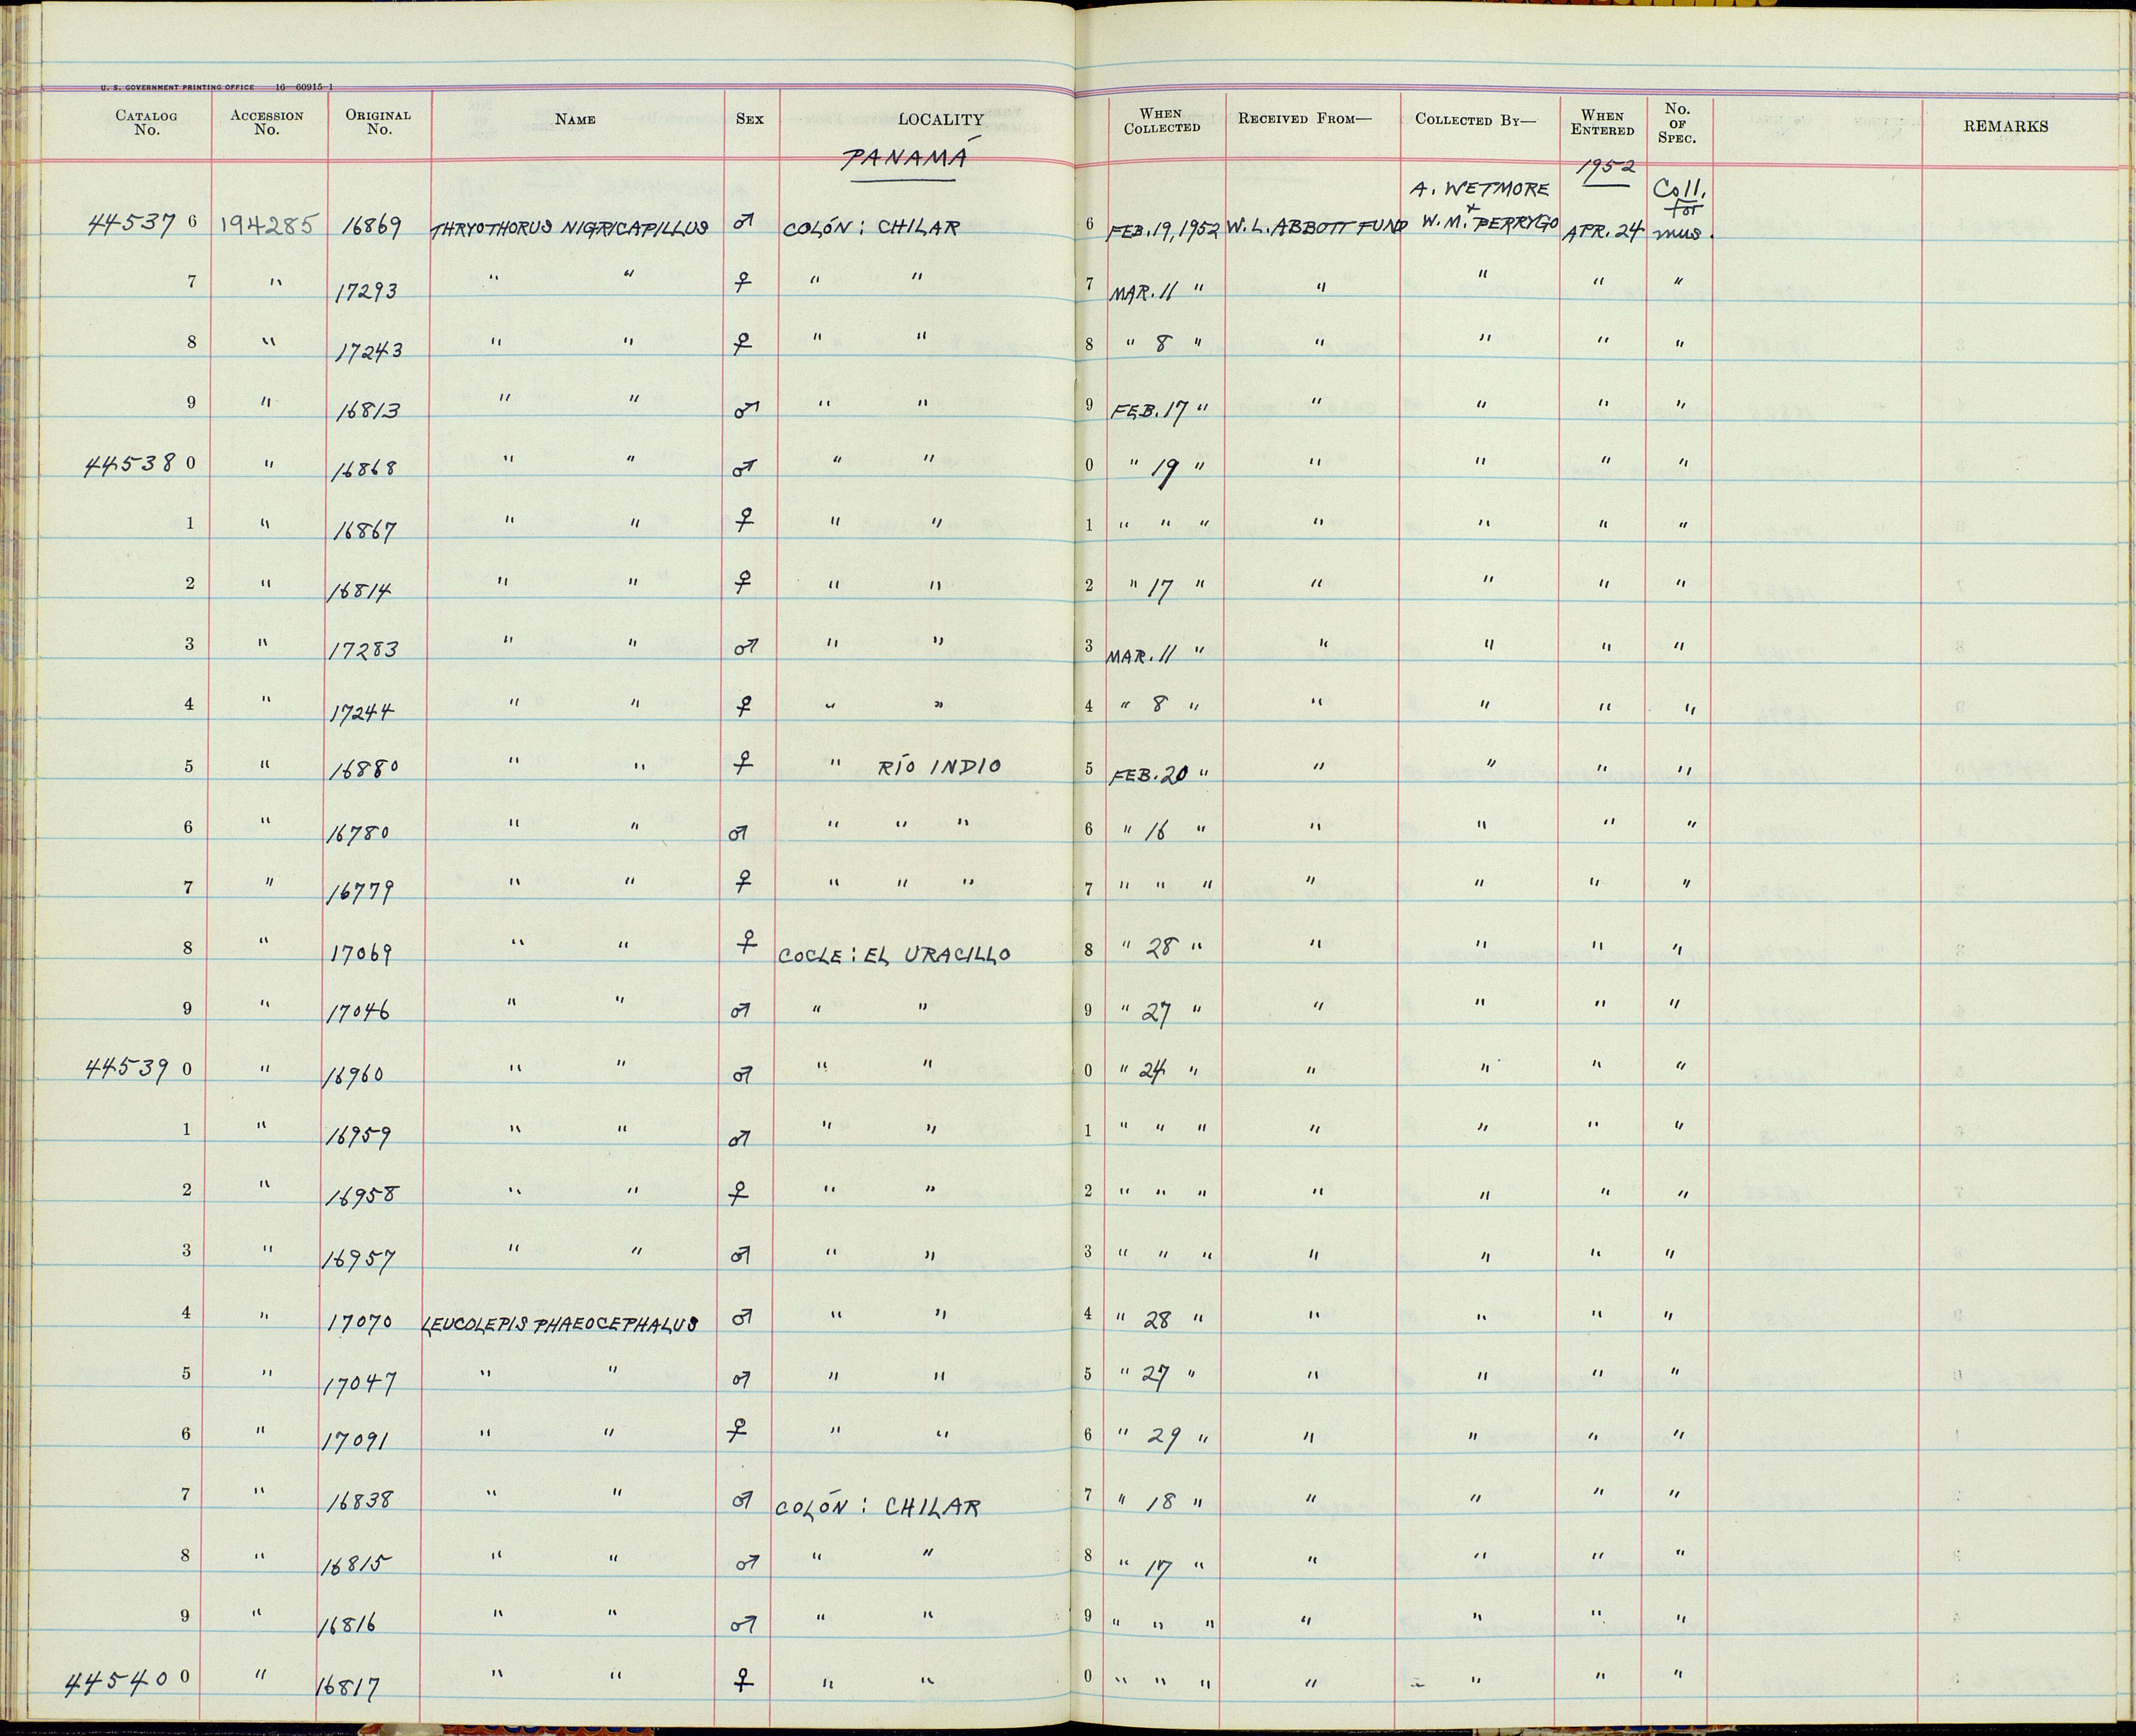Click the 'Original No.' column header
This screenshot has height=1736, width=2136.
click(378, 121)
